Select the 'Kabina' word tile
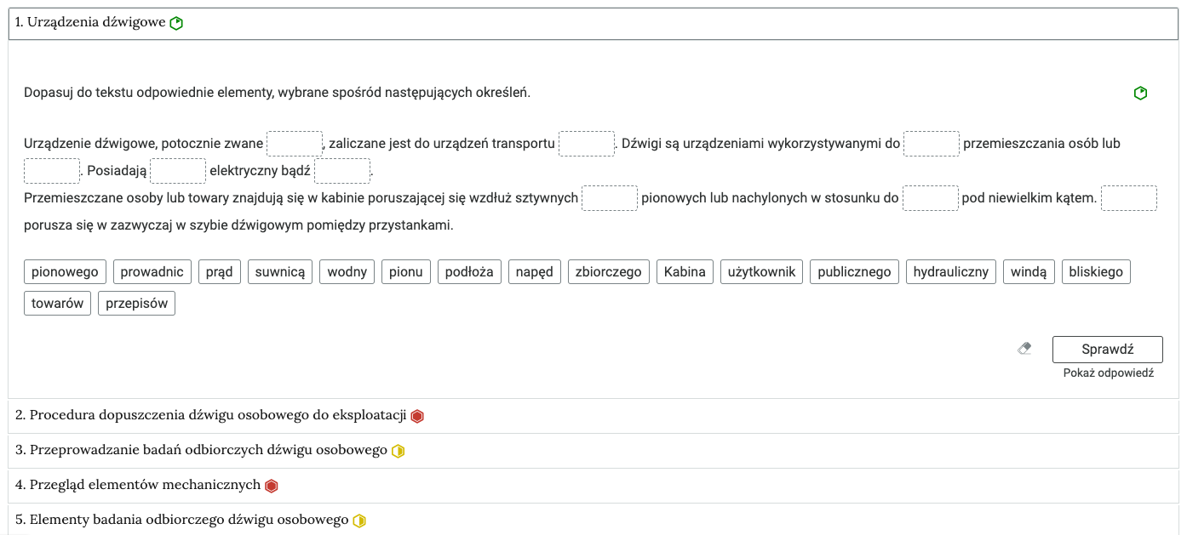This screenshot has width=1187, height=535. click(x=686, y=271)
